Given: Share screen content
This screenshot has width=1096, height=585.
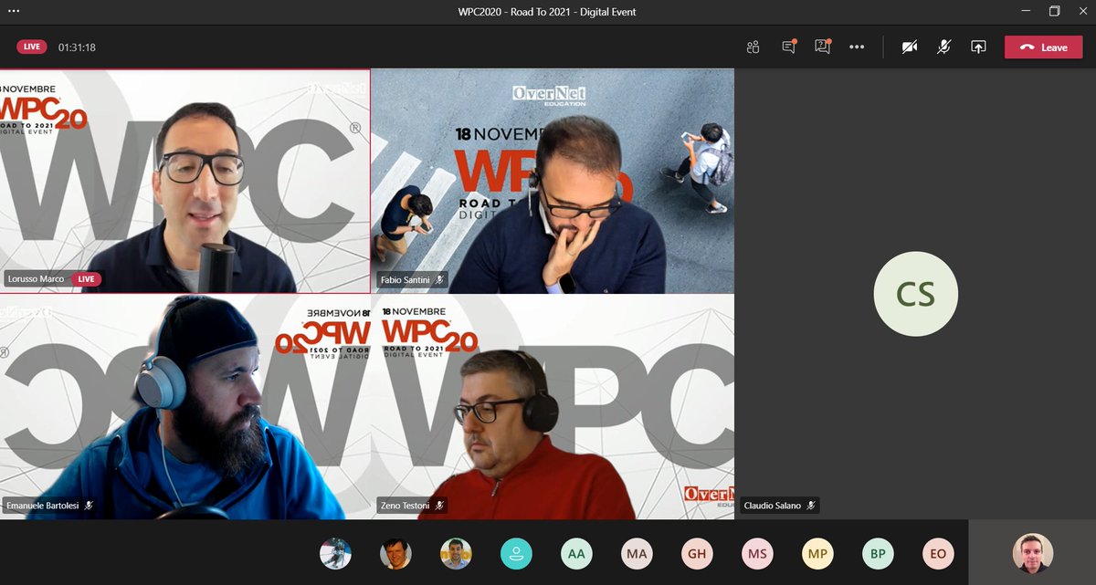Looking at the screenshot, I should click(x=978, y=47).
